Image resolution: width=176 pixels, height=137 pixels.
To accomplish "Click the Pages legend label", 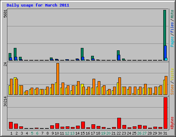I will (x=172, y=42).
